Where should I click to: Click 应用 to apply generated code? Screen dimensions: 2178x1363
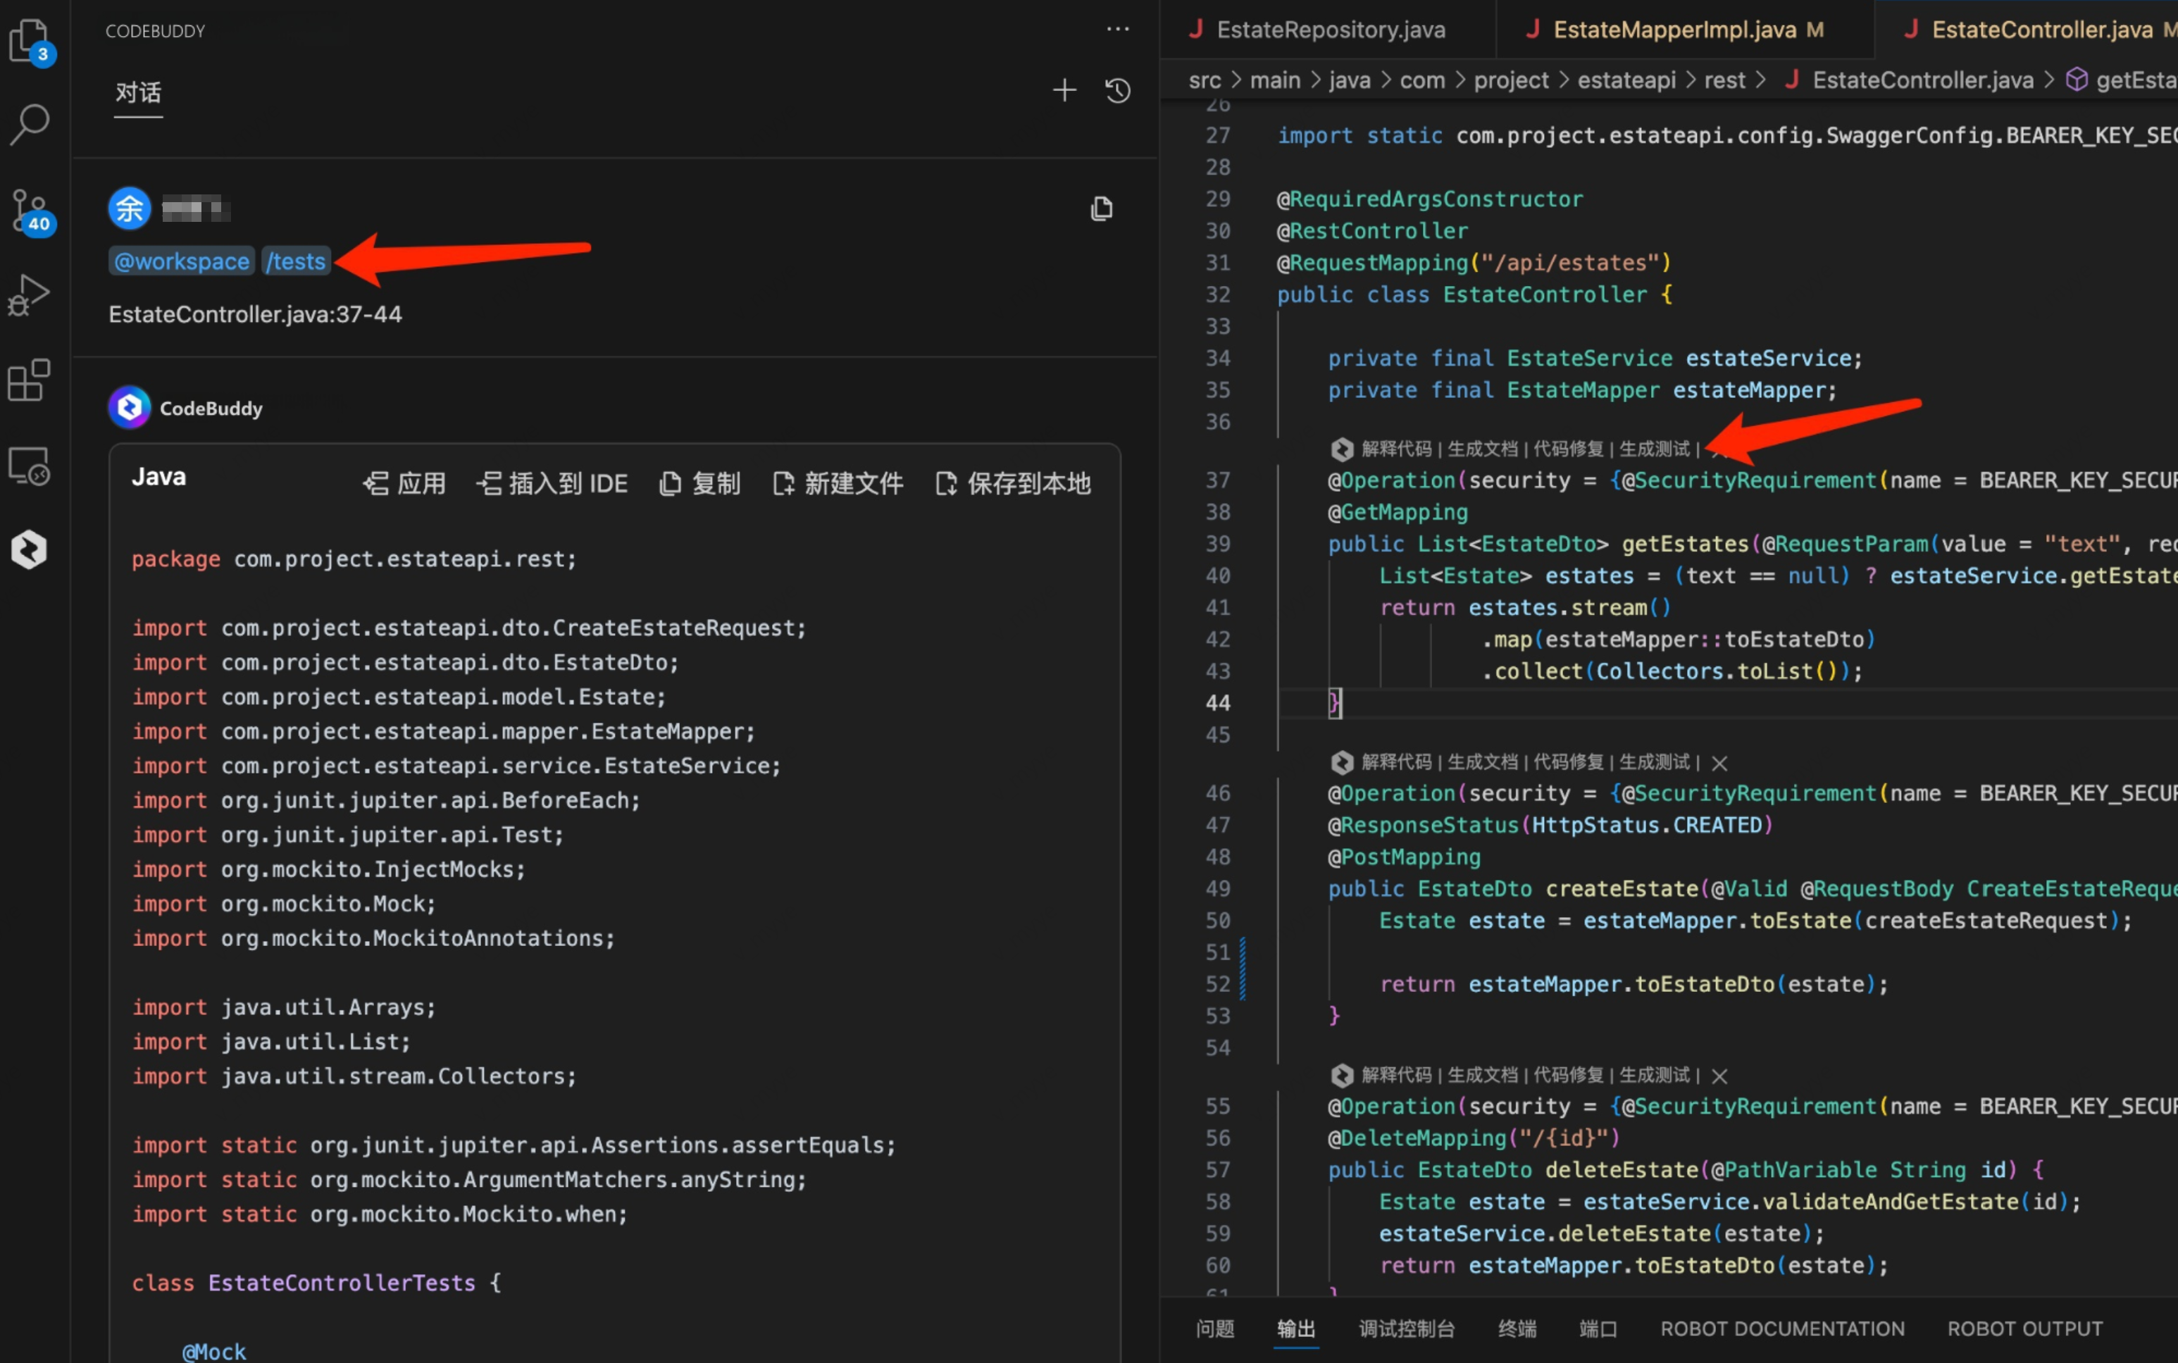[405, 484]
